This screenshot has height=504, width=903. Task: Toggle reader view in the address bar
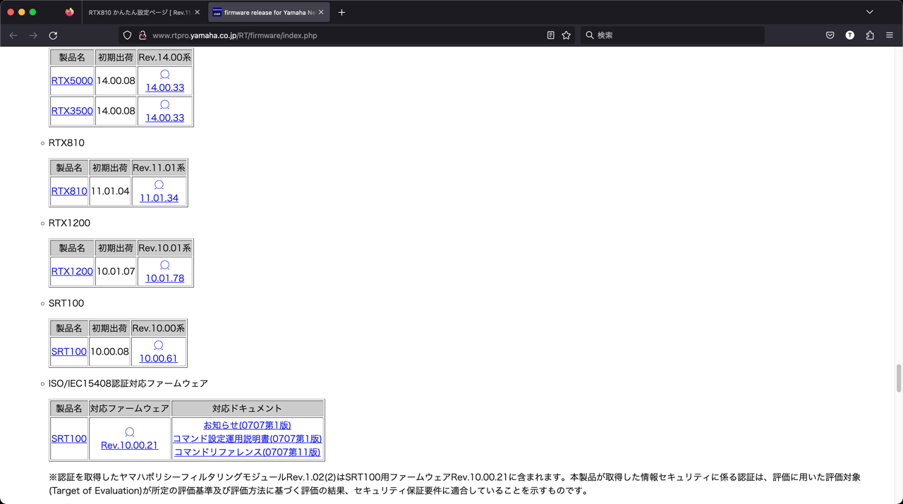551,35
